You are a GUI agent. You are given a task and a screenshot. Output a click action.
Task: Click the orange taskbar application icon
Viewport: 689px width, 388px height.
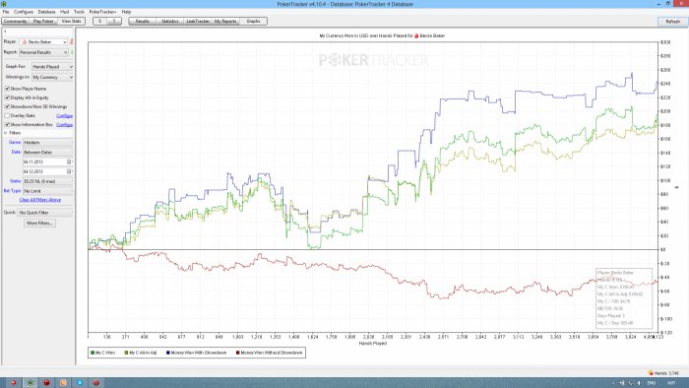[63, 383]
